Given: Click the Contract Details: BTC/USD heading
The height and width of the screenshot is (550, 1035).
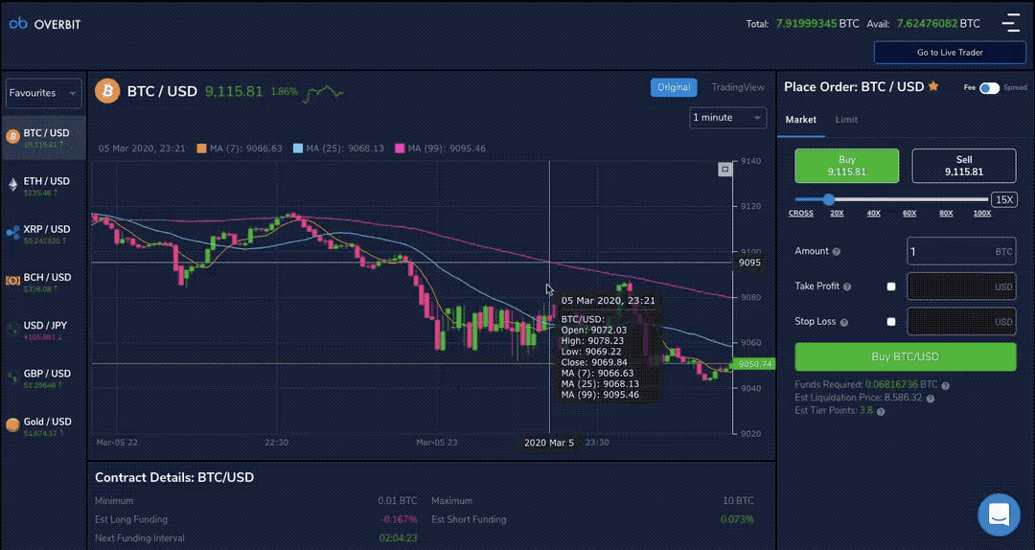Looking at the screenshot, I should pos(174,477).
